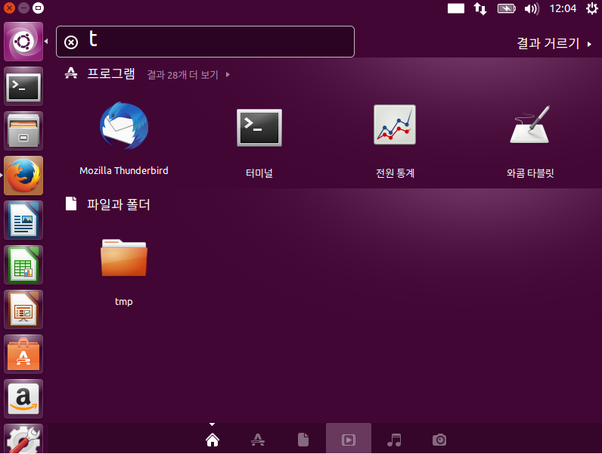This screenshot has height=454, width=602.
Task: Open LibreOffice Impress from the launcher
Action: [x=23, y=309]
